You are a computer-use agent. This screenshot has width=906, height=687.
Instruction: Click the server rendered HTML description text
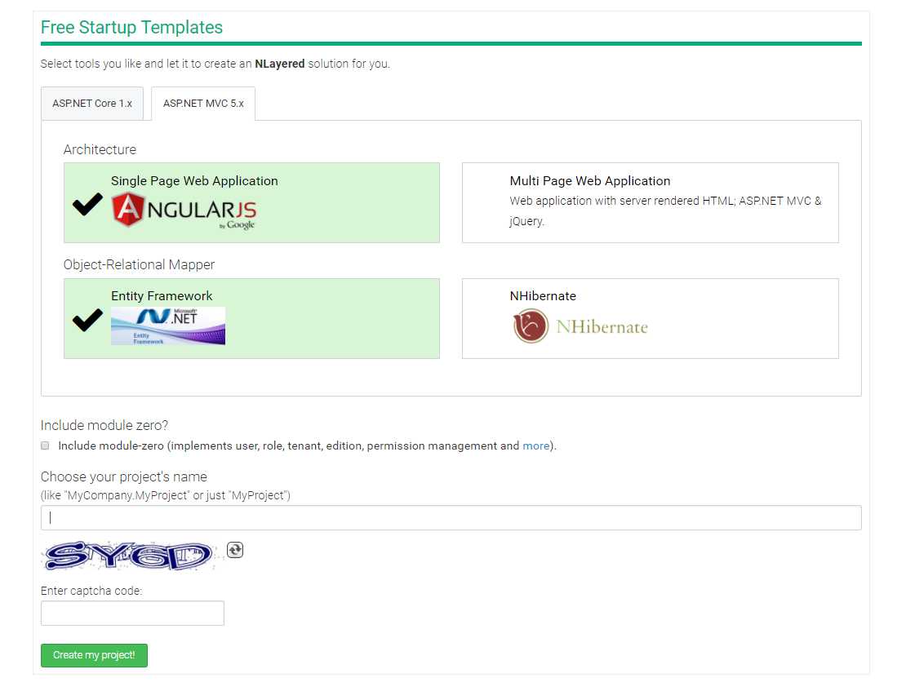coord(665,211)
